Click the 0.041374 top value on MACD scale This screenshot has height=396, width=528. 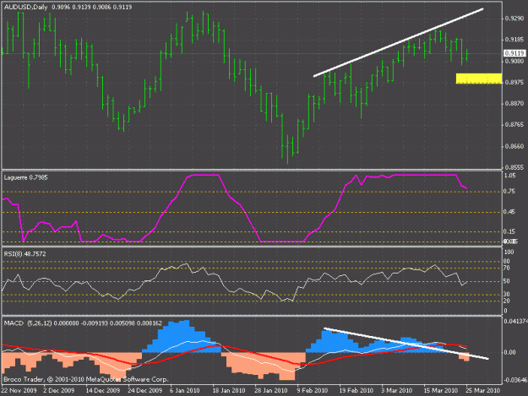(x=515, y=322)
